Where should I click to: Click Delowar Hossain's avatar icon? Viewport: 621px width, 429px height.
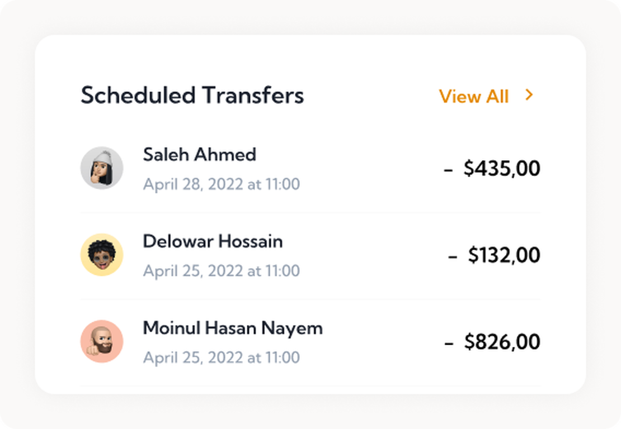(x=102, y=255)
